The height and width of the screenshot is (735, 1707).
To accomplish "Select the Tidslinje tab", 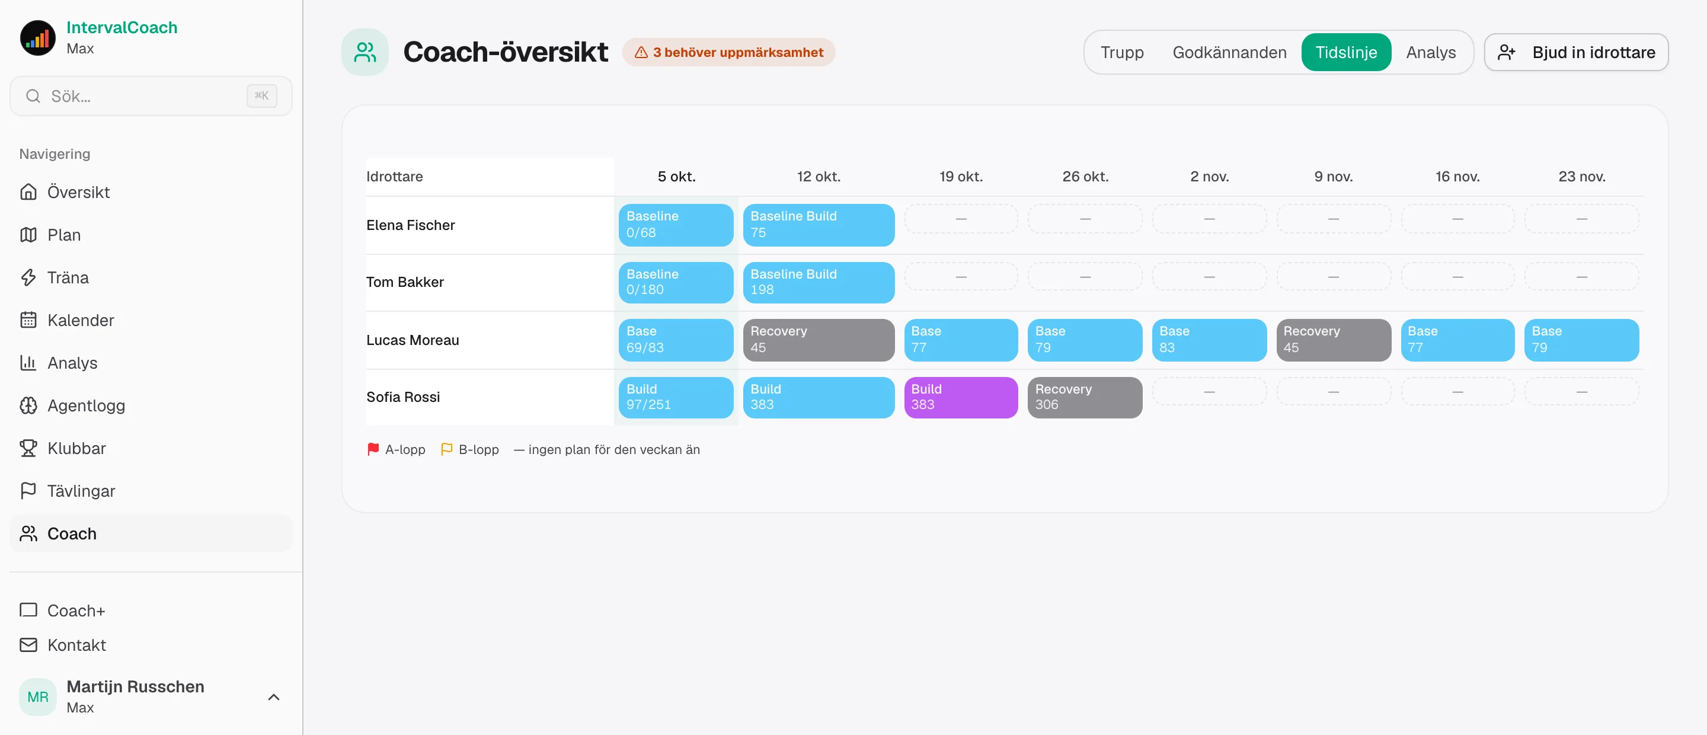I will (x=1346, y=52).
